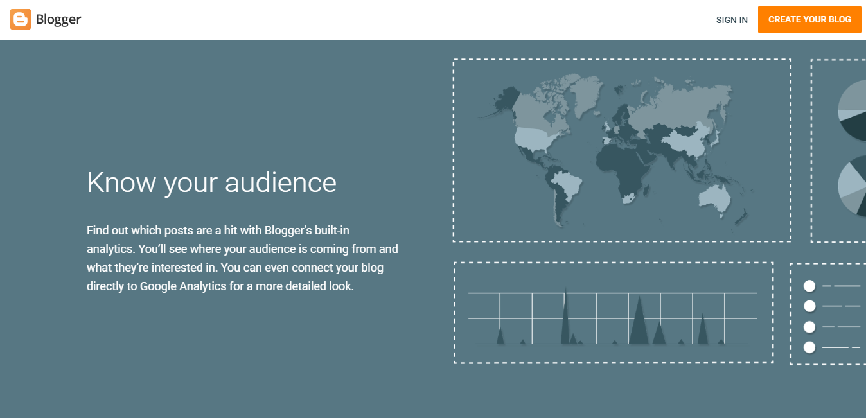This screenshot has height=418, width=866.
Task: Click the orange Blogger logo icon
Action: pyautogui.click(x=21, y=19)
